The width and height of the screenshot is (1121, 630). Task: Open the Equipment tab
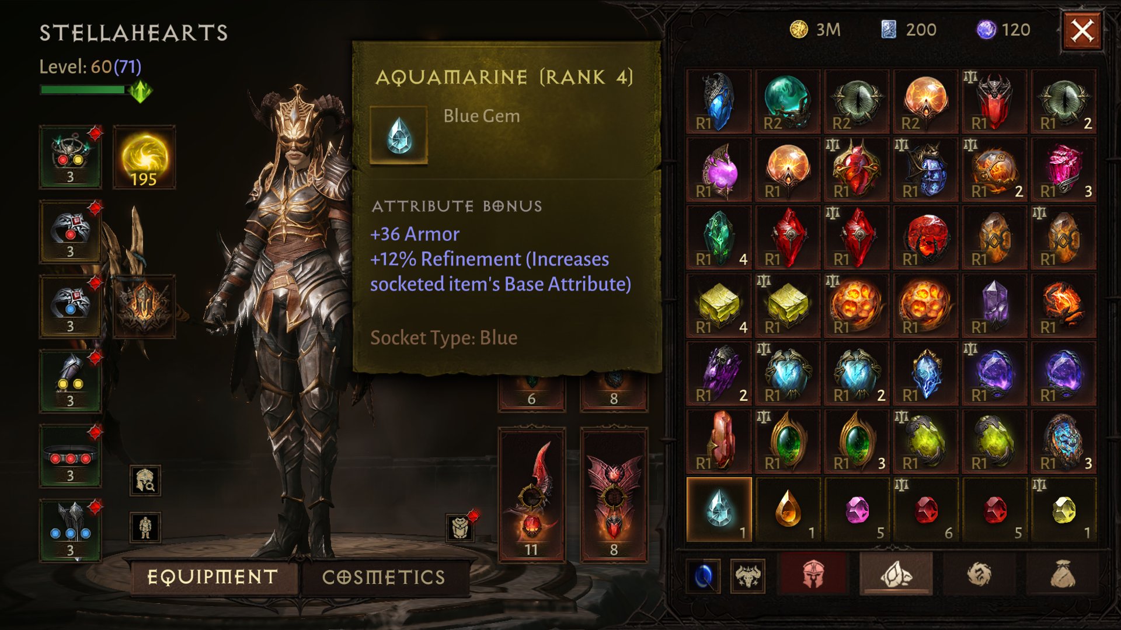click(x=213, y=577)
